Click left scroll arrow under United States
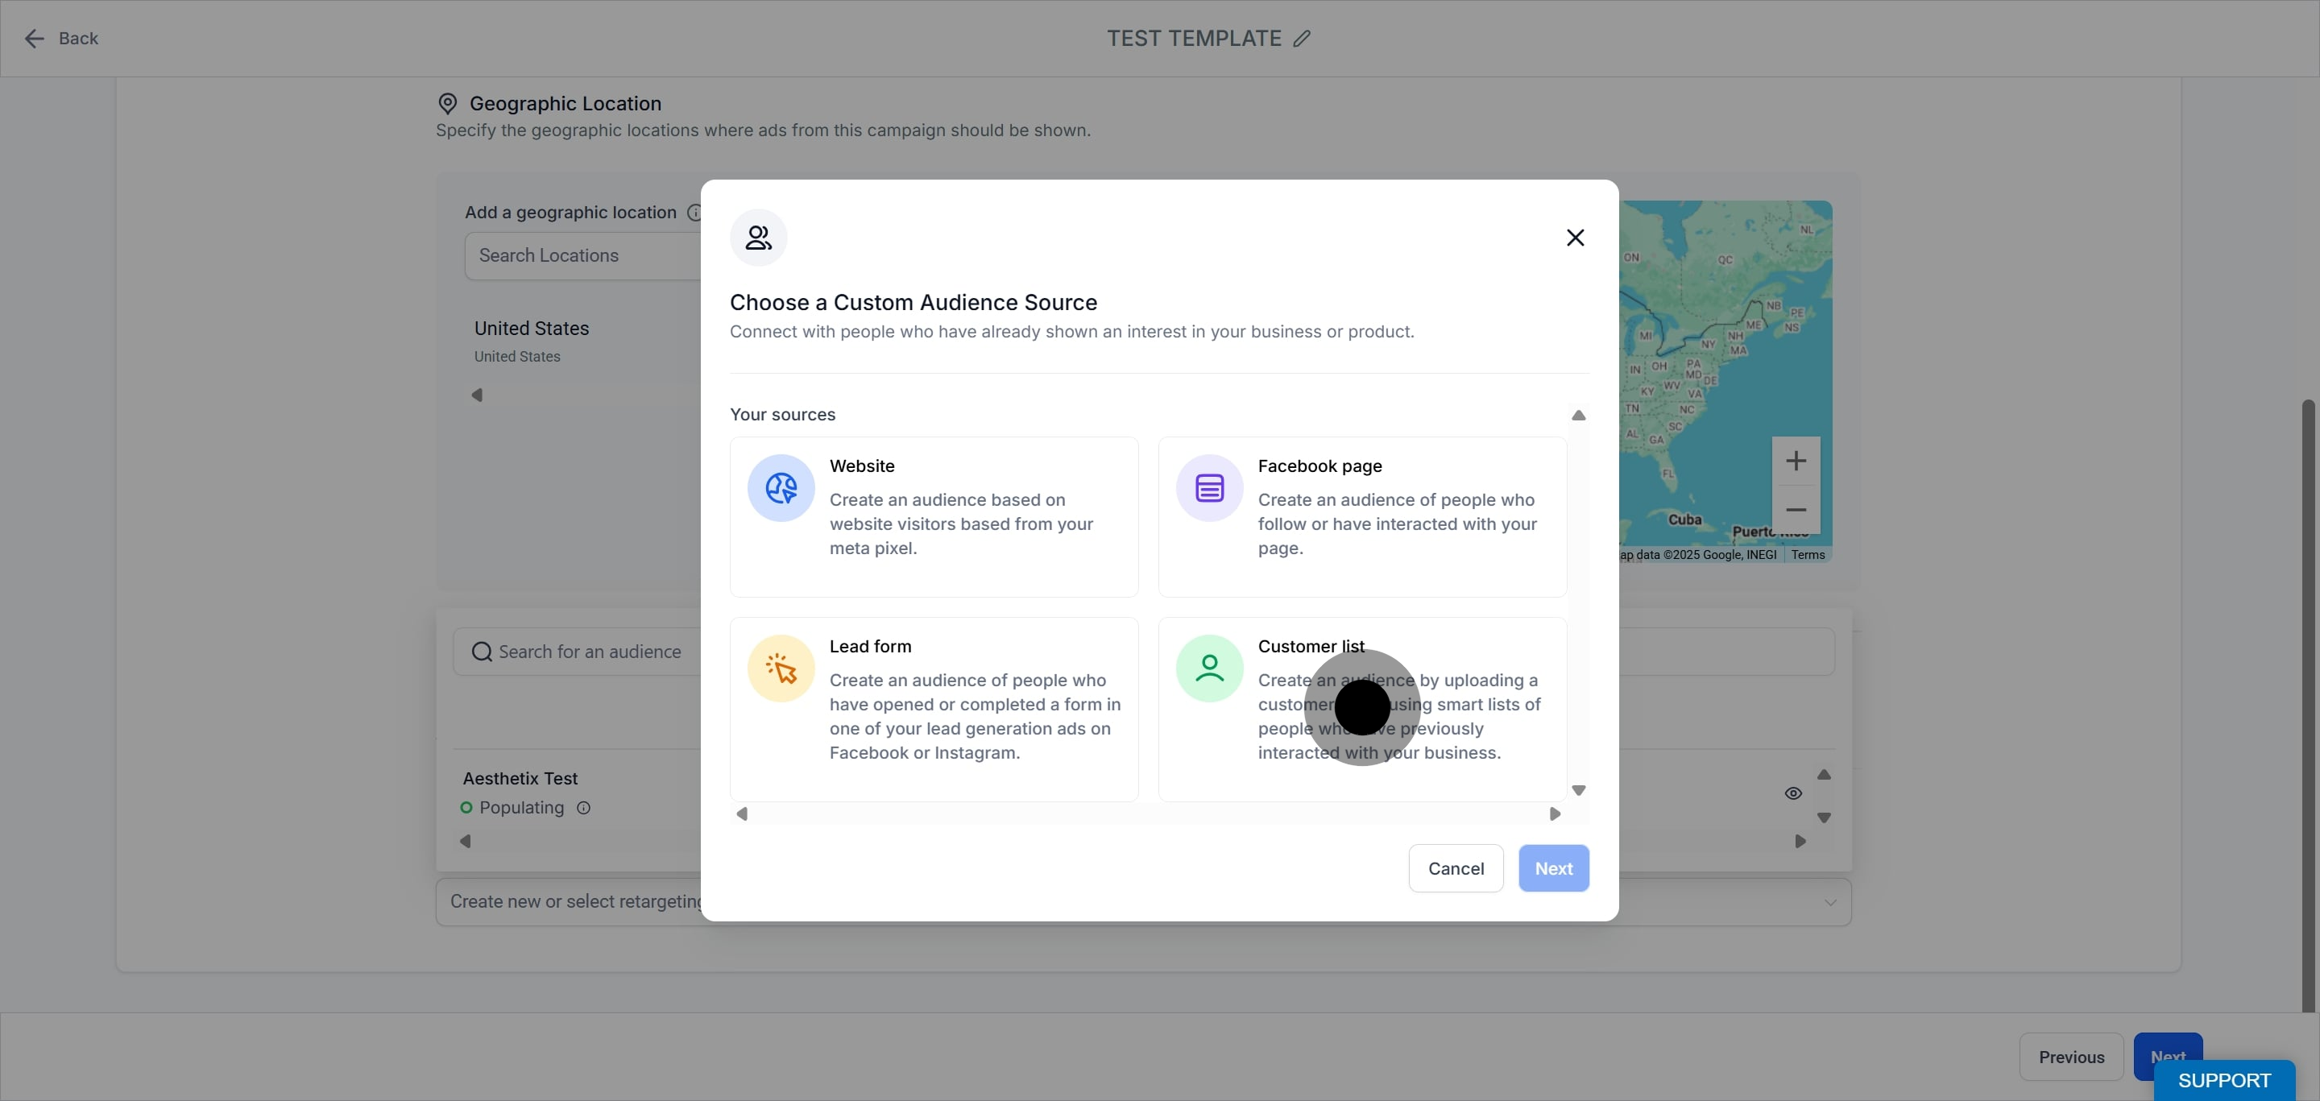Viewport: 2320px width, 1101px height. 478,395
